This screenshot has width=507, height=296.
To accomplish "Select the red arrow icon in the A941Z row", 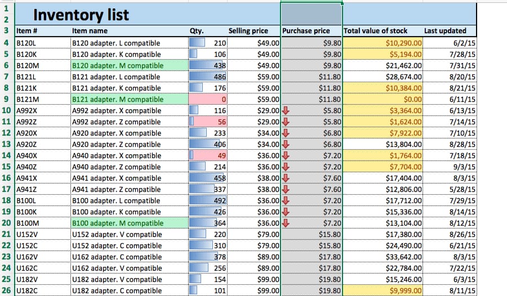I will click(286, 190).
